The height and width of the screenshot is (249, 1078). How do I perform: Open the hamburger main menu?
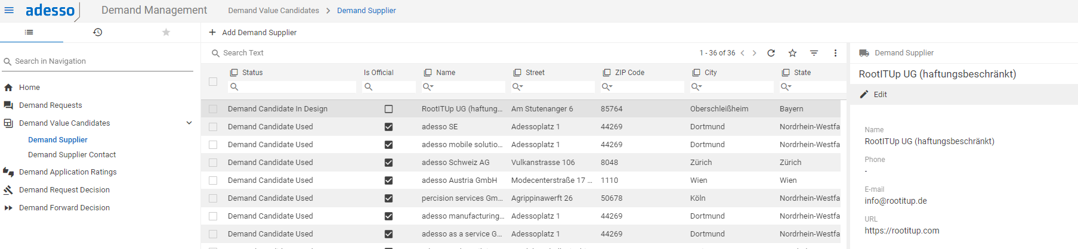[9, 10]
